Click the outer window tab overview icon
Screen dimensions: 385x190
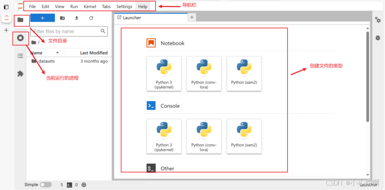click(6, 7)
